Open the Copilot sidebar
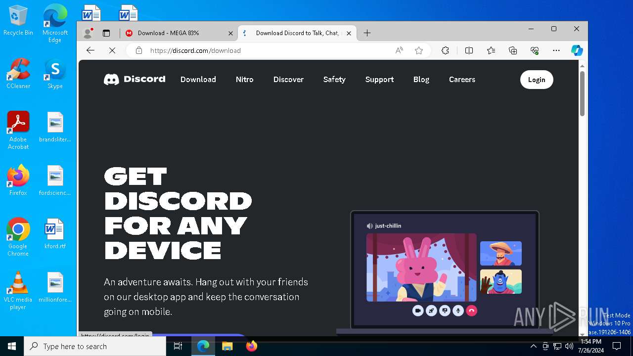This screenshot has height=356, width=633. pyautogui.click(x=577, y=50)
